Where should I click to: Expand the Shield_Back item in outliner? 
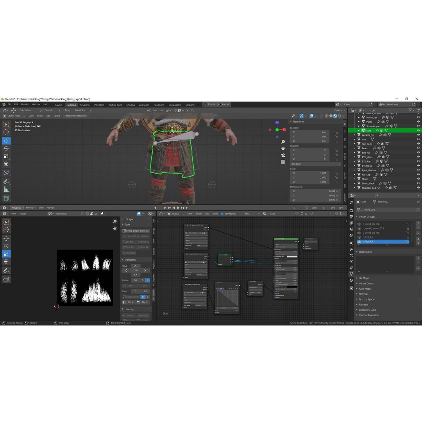point(355,184)
